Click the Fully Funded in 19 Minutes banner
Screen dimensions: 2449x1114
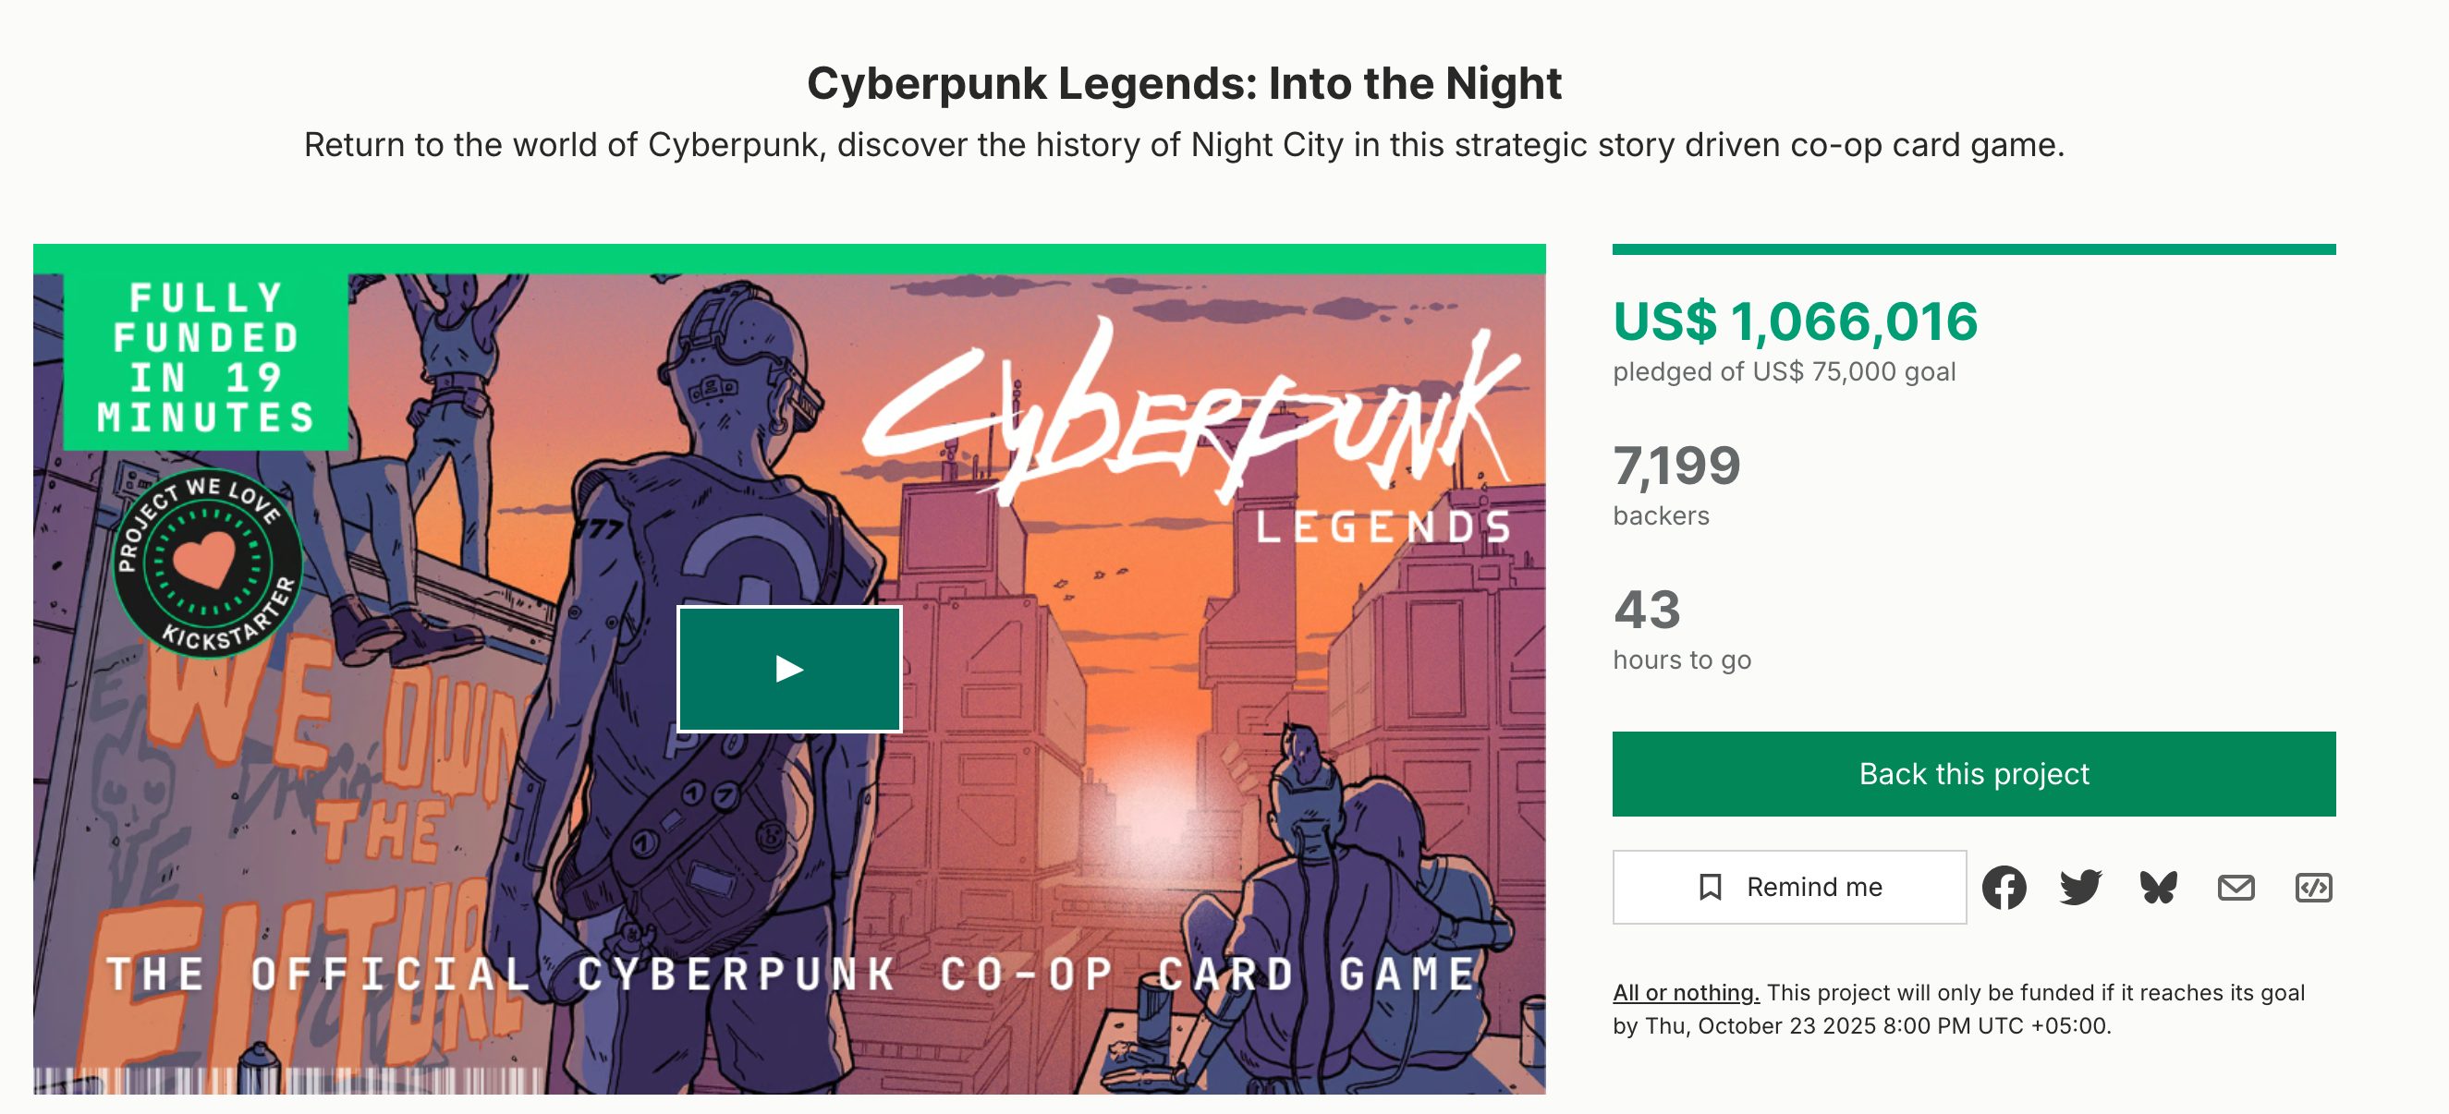click(x=205, y=357)
